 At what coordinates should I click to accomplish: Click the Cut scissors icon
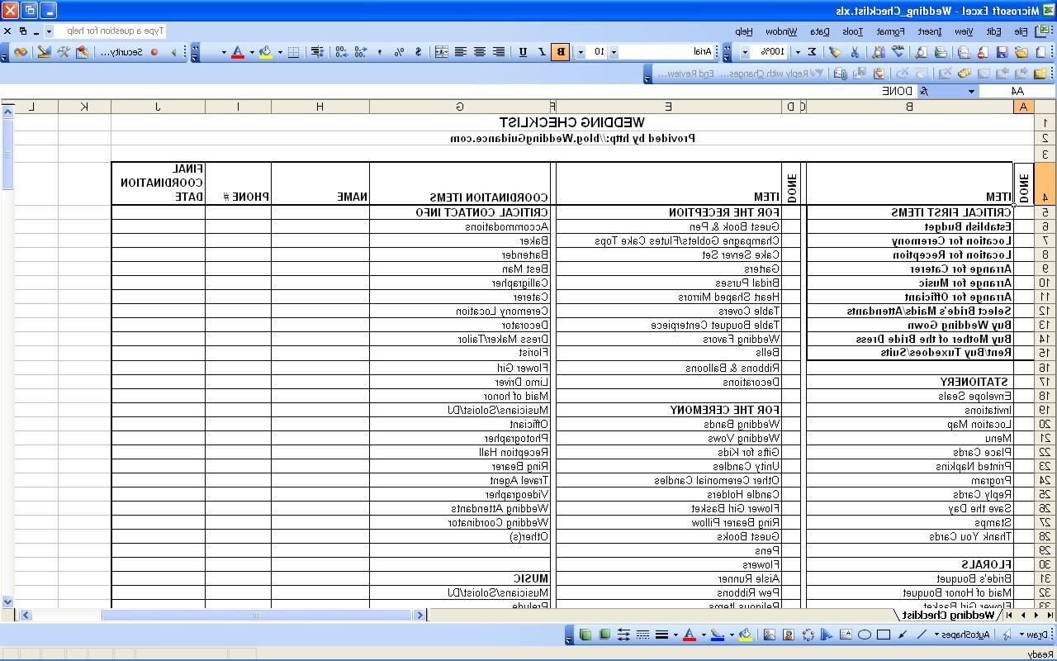point(854,52)
